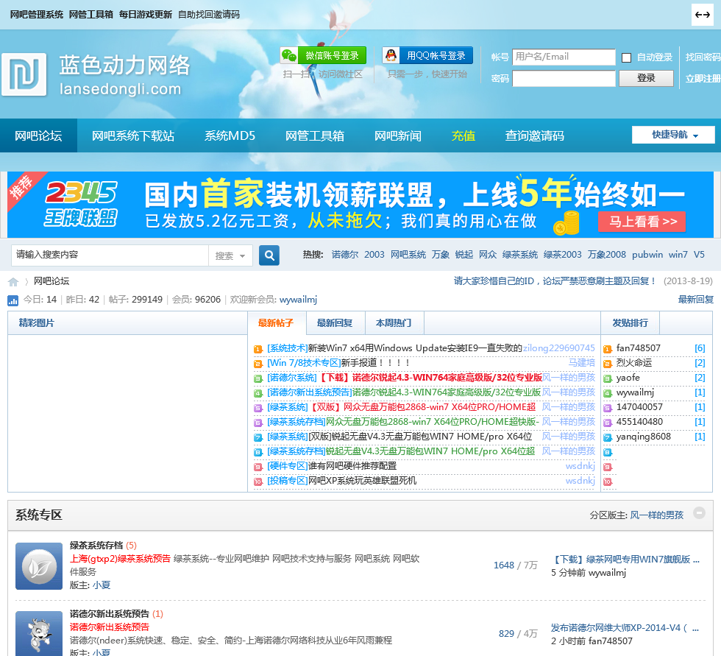Focus the 用户名/Email input field

coord(564,57)
